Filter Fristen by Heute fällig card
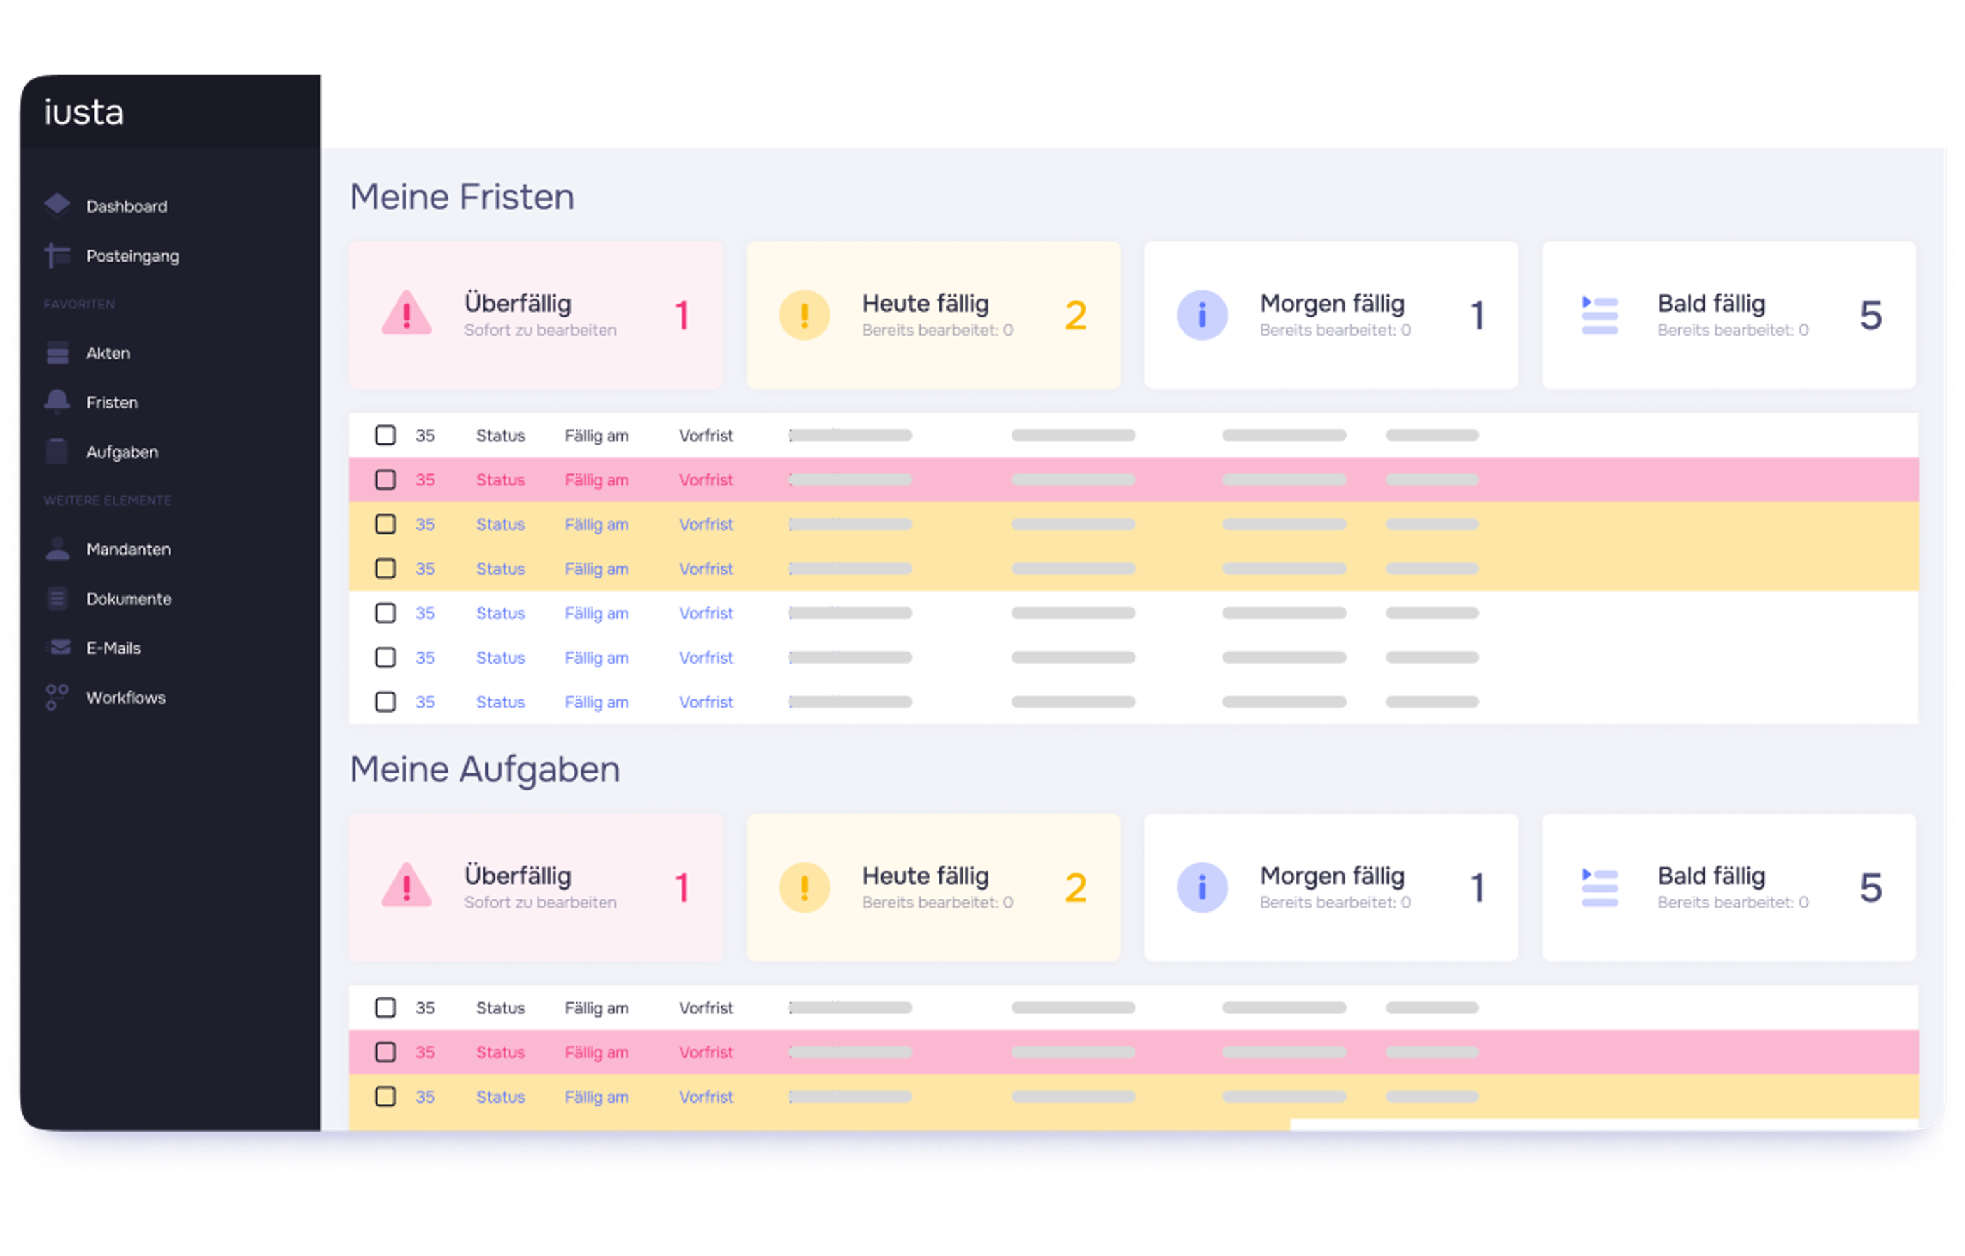The height and width of the screenshot is (1256, 1965). [934, 315]
